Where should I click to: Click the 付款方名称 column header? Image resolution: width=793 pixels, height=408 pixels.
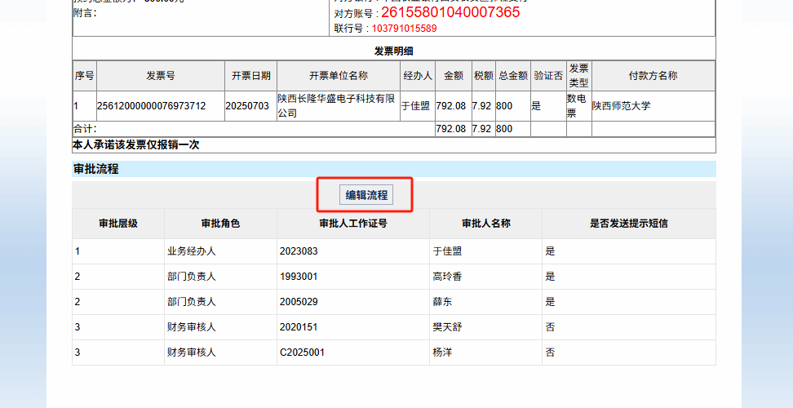tap(653, 76)
